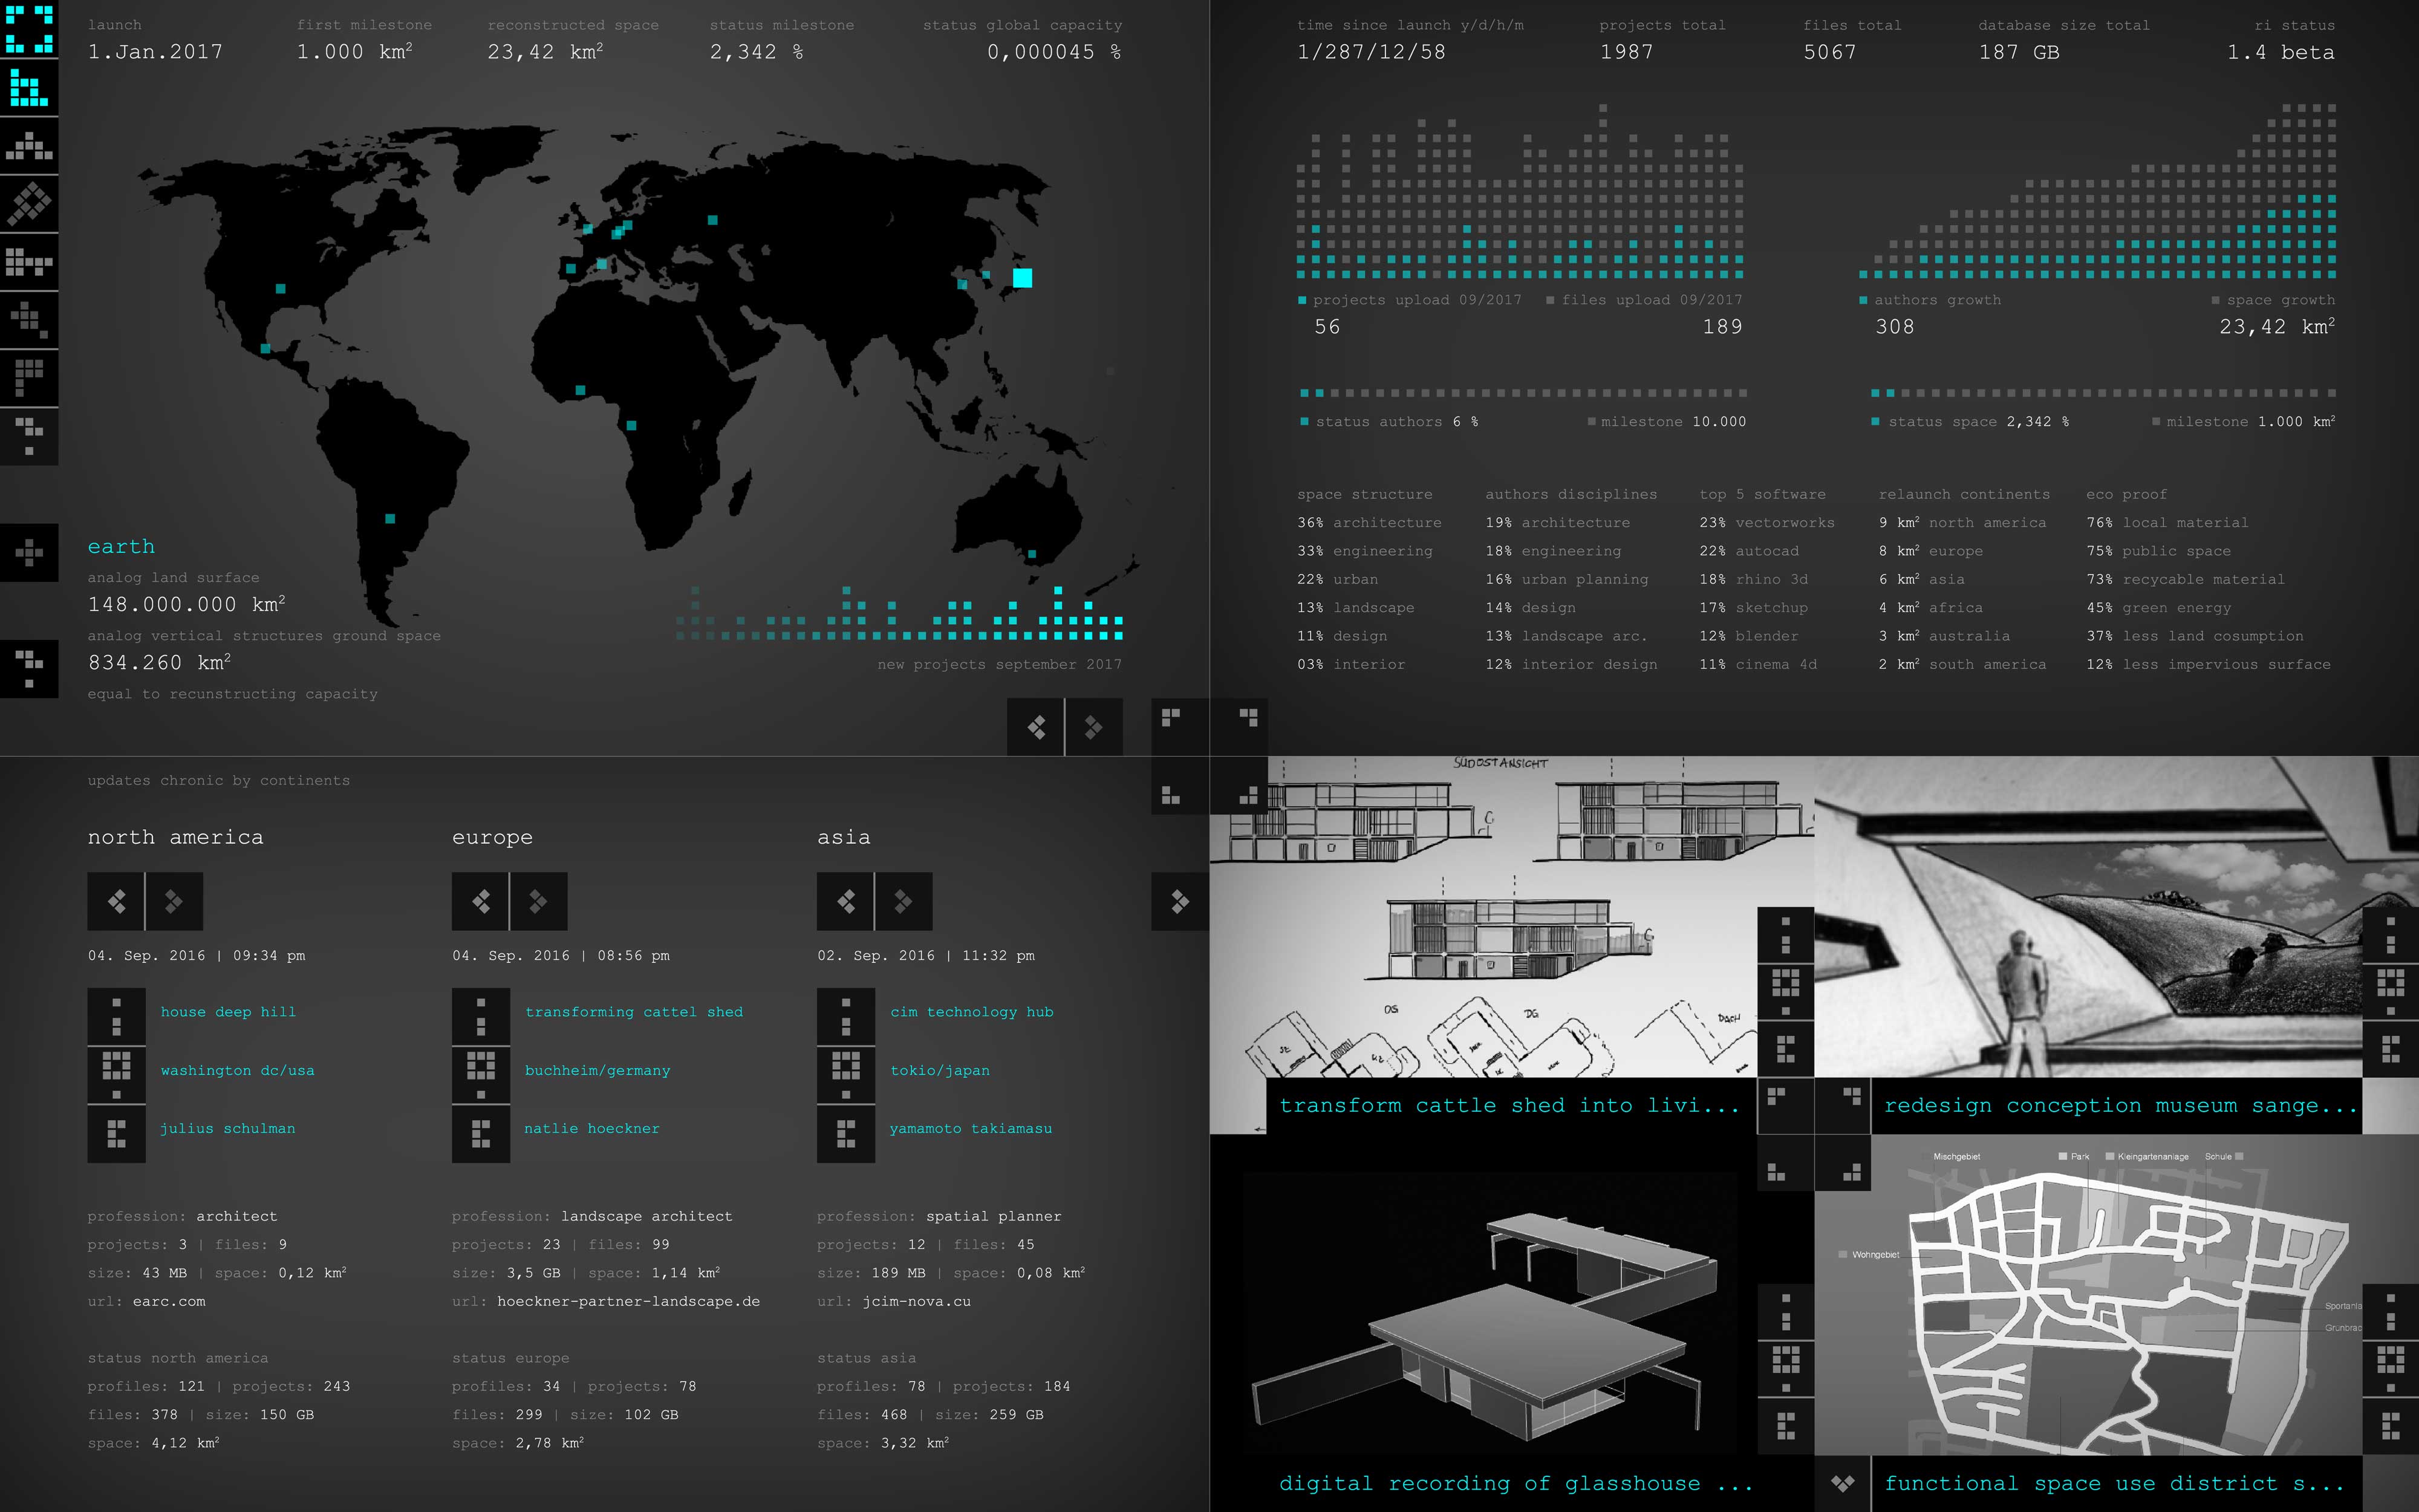2419x1512 pixels.
Task: Open transforming cattel shed project
Action: 634,1012
